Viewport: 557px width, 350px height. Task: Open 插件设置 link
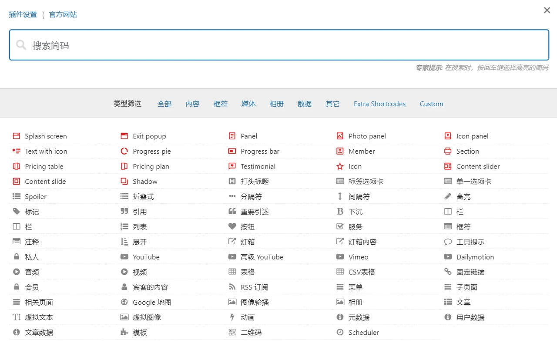coord(23,14)
